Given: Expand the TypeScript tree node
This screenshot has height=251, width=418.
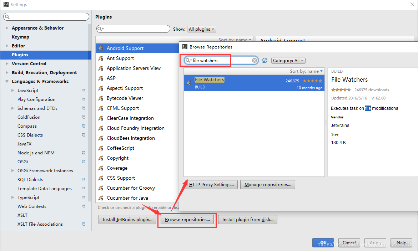Looking at the screenshot, I should [12, 198].
